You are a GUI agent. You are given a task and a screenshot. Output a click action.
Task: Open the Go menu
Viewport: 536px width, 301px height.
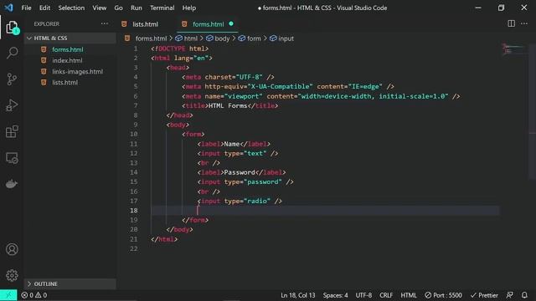tap(119, 8)
